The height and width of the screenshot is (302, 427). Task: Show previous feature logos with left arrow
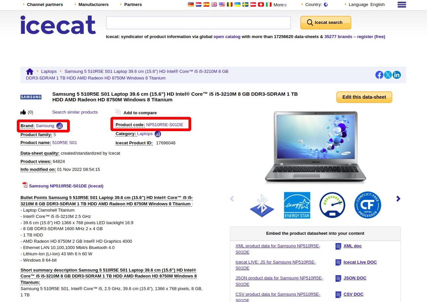pyautogui.click(x=232, y=199)
